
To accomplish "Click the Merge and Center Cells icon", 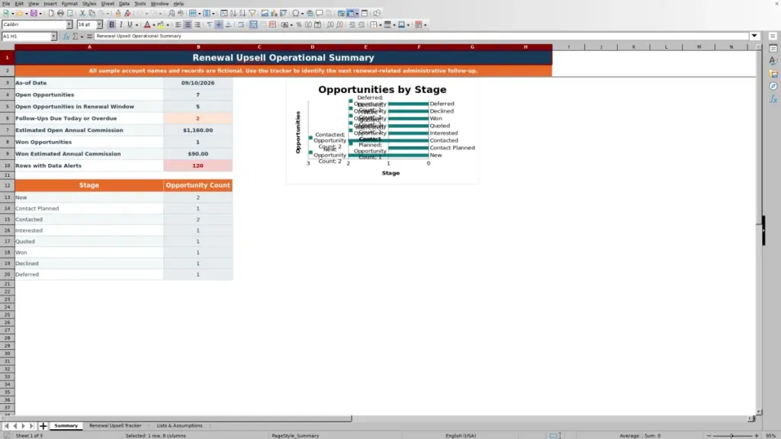I will (253, 24).
